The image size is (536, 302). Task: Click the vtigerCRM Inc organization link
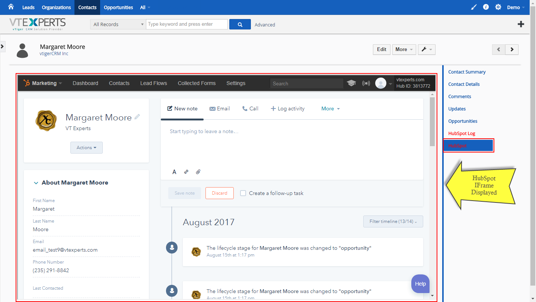(x=54, y=54)
